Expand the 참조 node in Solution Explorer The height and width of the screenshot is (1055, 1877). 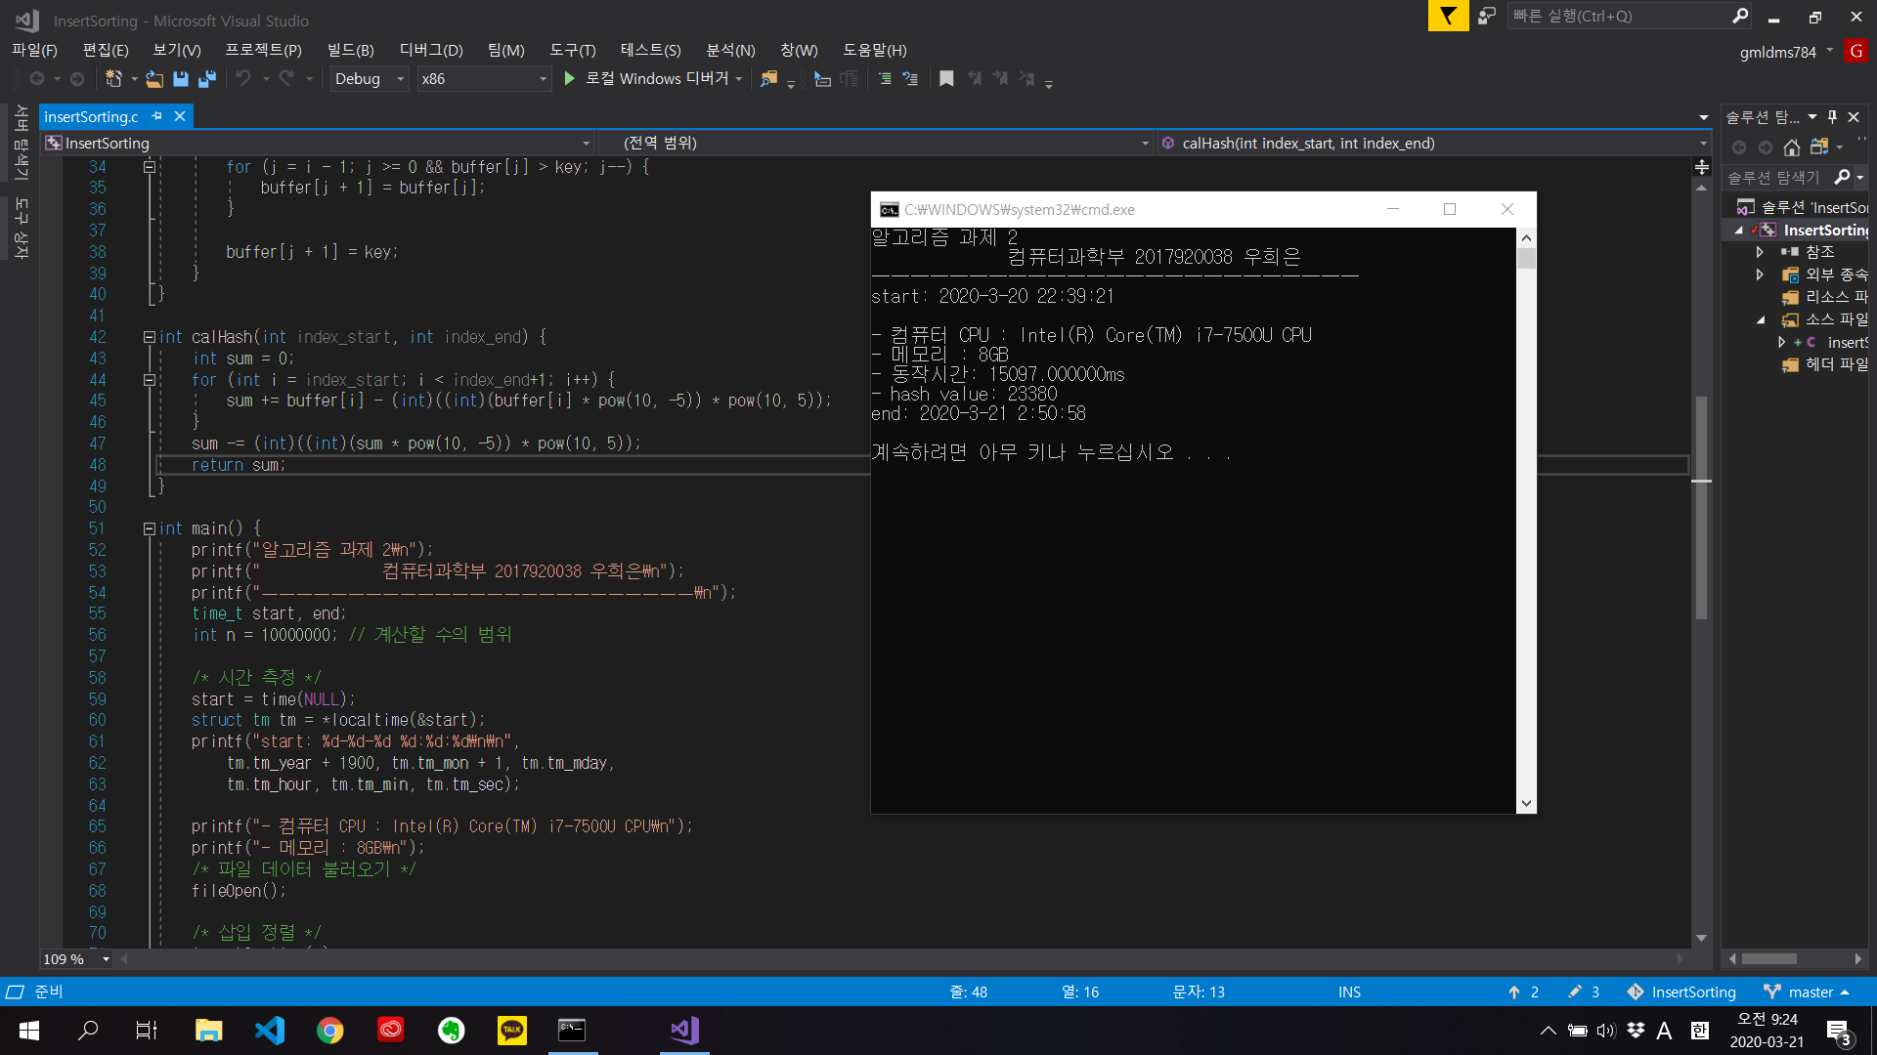[1760, 252]
